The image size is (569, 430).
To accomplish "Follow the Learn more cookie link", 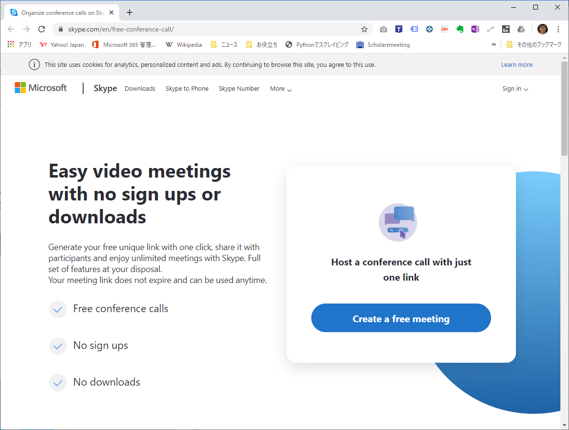I will (516, 65).
